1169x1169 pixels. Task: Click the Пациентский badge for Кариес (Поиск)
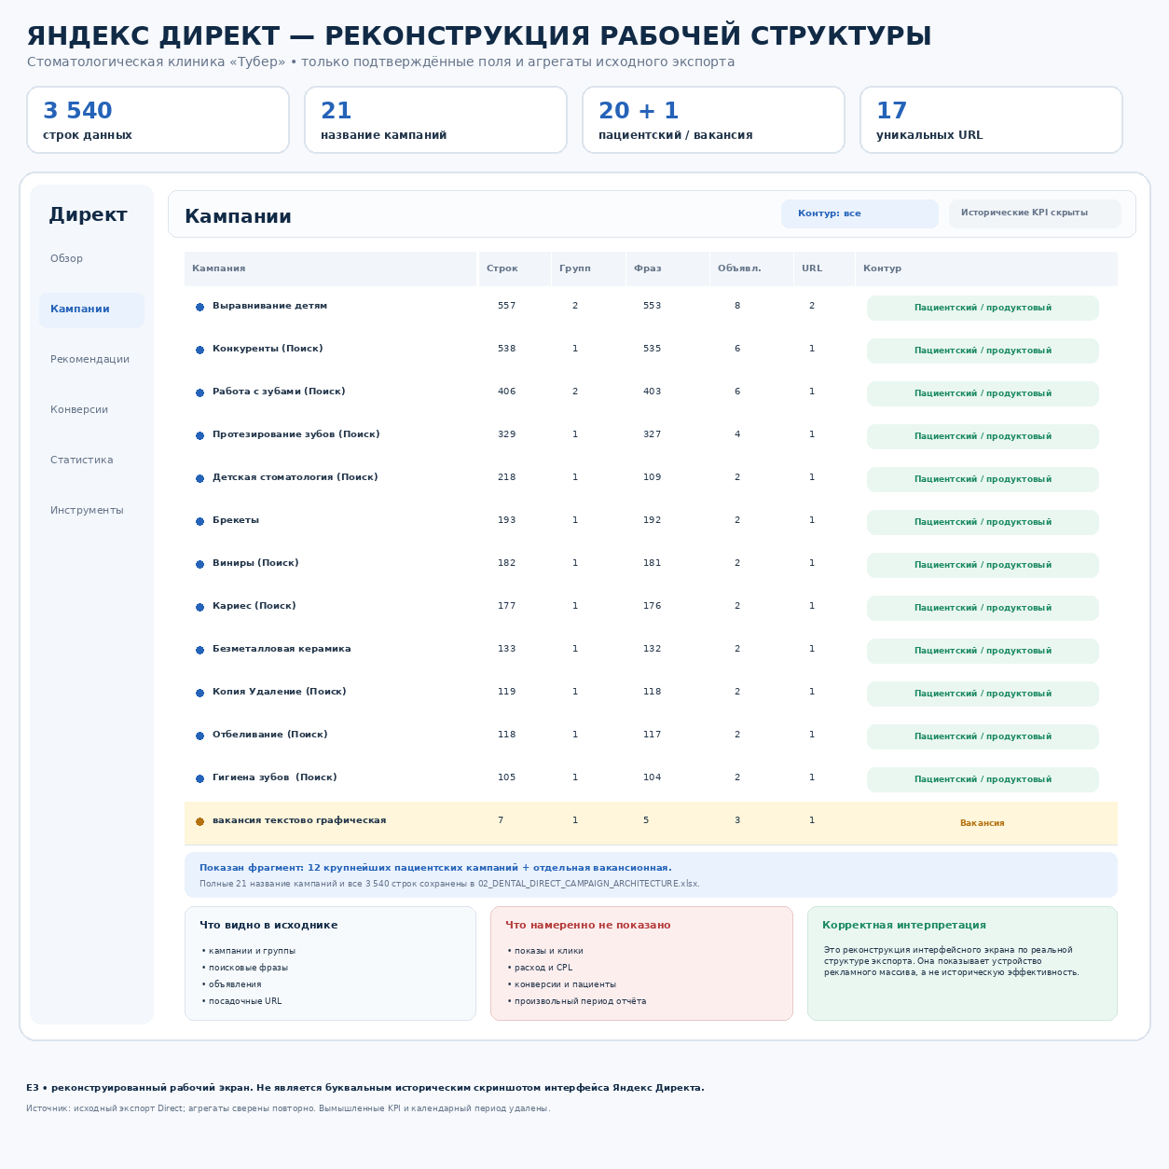[x=983, y=608]
